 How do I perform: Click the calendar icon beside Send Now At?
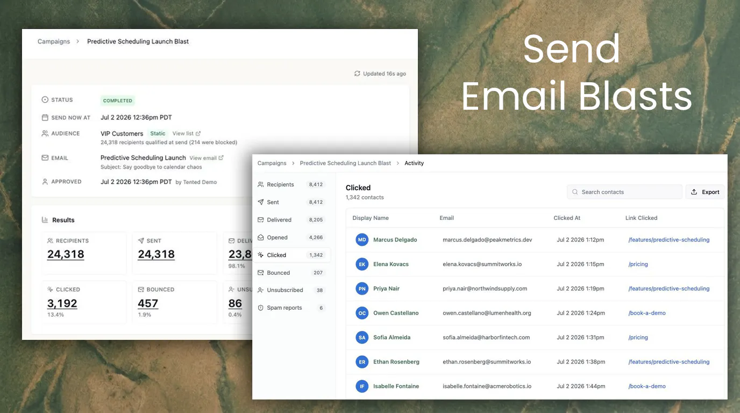45,117
